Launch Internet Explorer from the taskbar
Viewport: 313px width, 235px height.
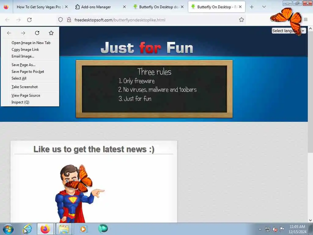[28, 229]
